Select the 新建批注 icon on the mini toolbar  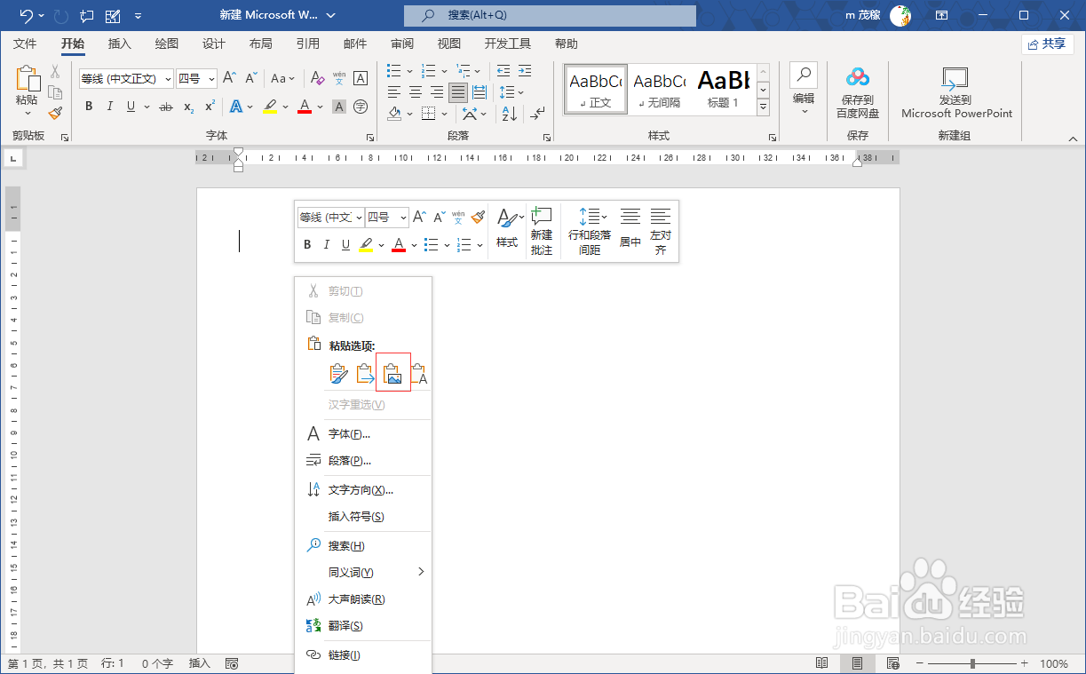542,229
